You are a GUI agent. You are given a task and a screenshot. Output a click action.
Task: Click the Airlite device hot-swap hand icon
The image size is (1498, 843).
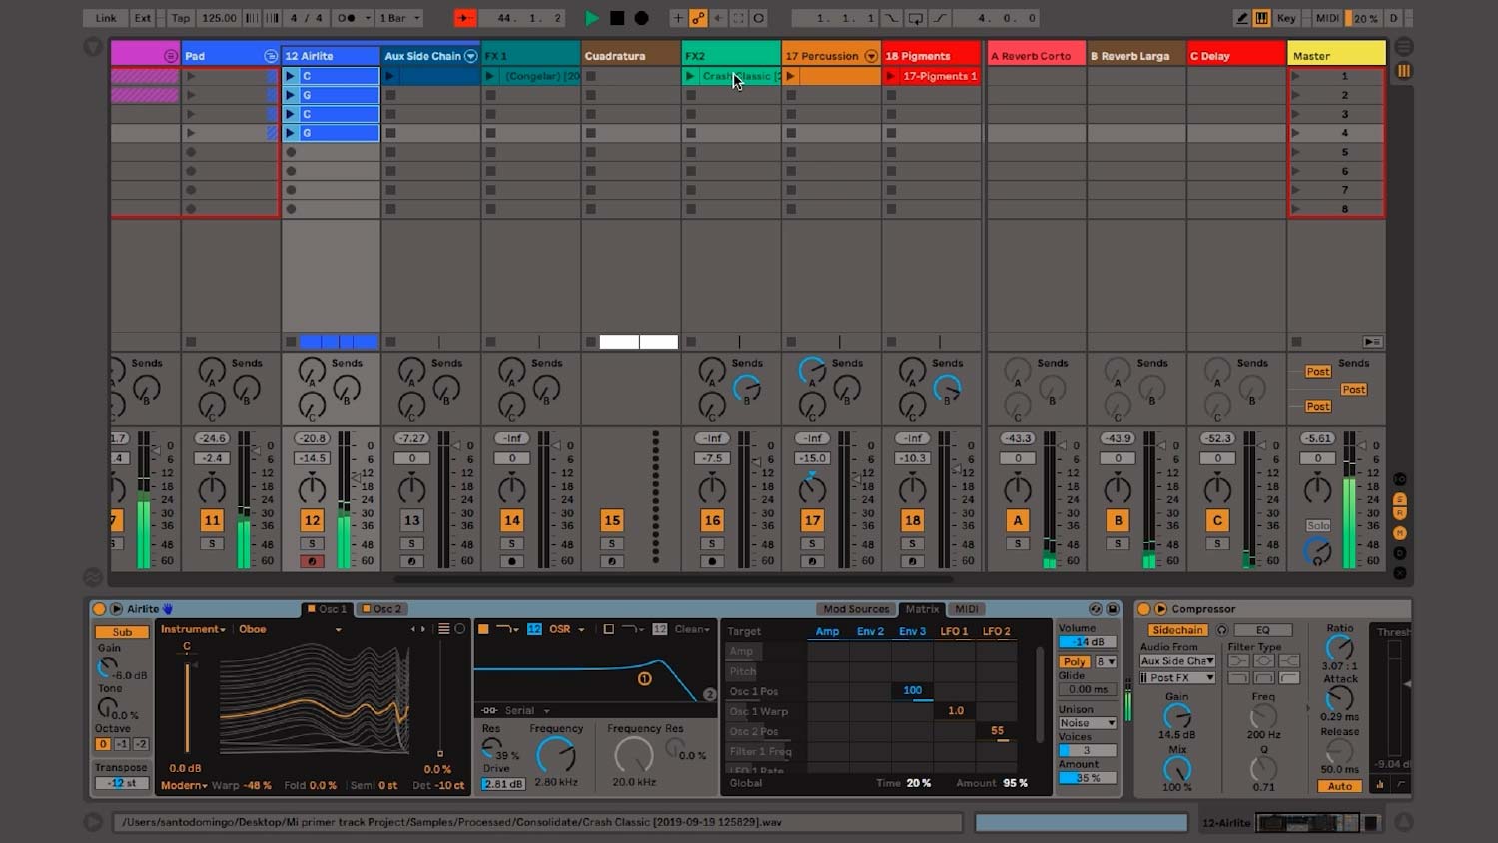tap(168, 609)
